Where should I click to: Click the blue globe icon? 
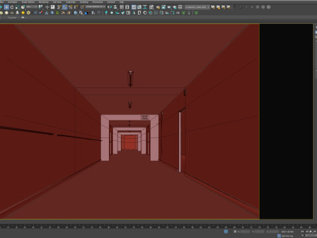75,13
